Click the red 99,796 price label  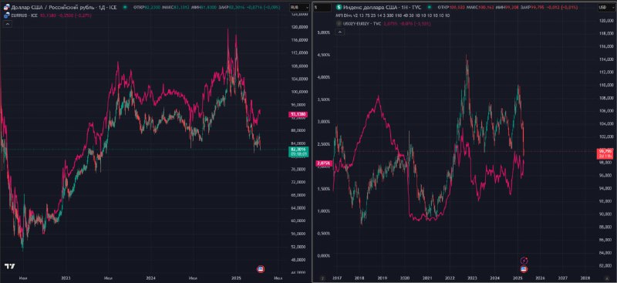click(x=605, y=153)
